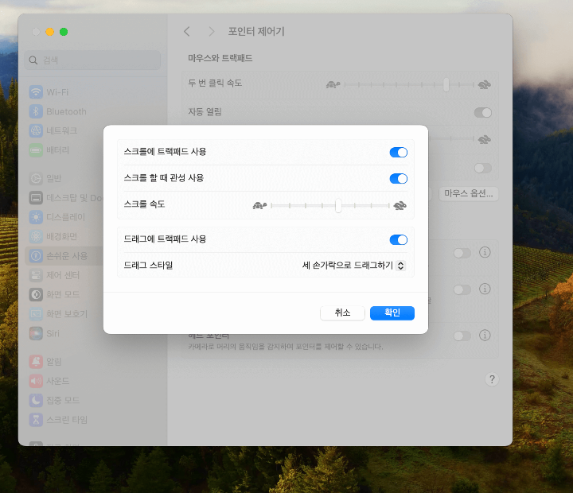Open 집중 모드 focus icon

point(36,400)
